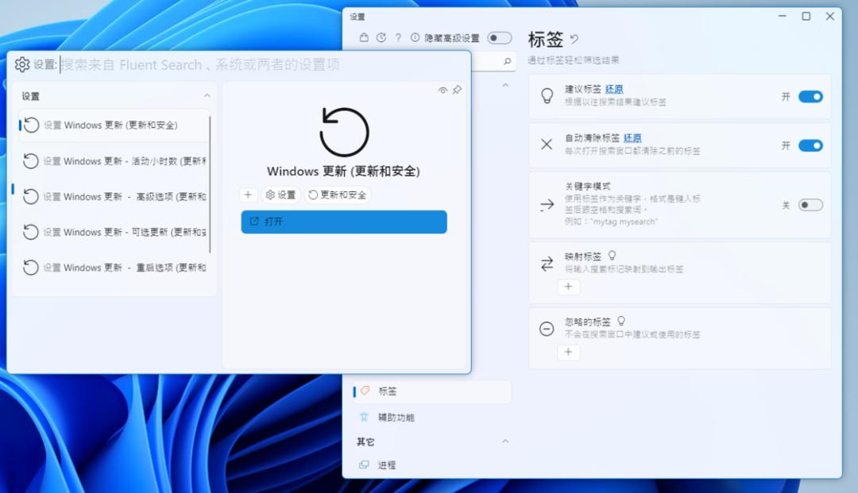
Task: Turn off the 建议标签 toggle
Action: click(x=810, y=97)
